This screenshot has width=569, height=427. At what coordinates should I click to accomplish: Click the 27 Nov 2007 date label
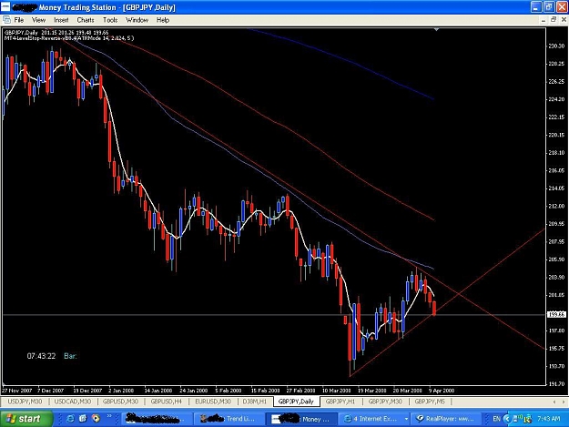[16, 391]
